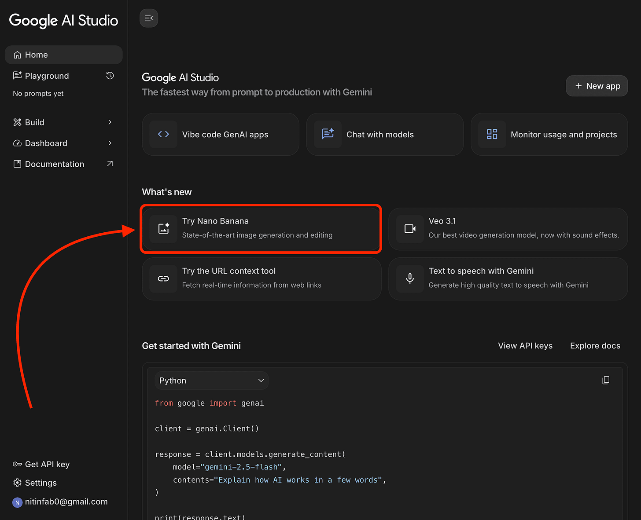Click the external-link arrow beside Documentation
This screenshot has height=520, width=641.
pos(110,164)
